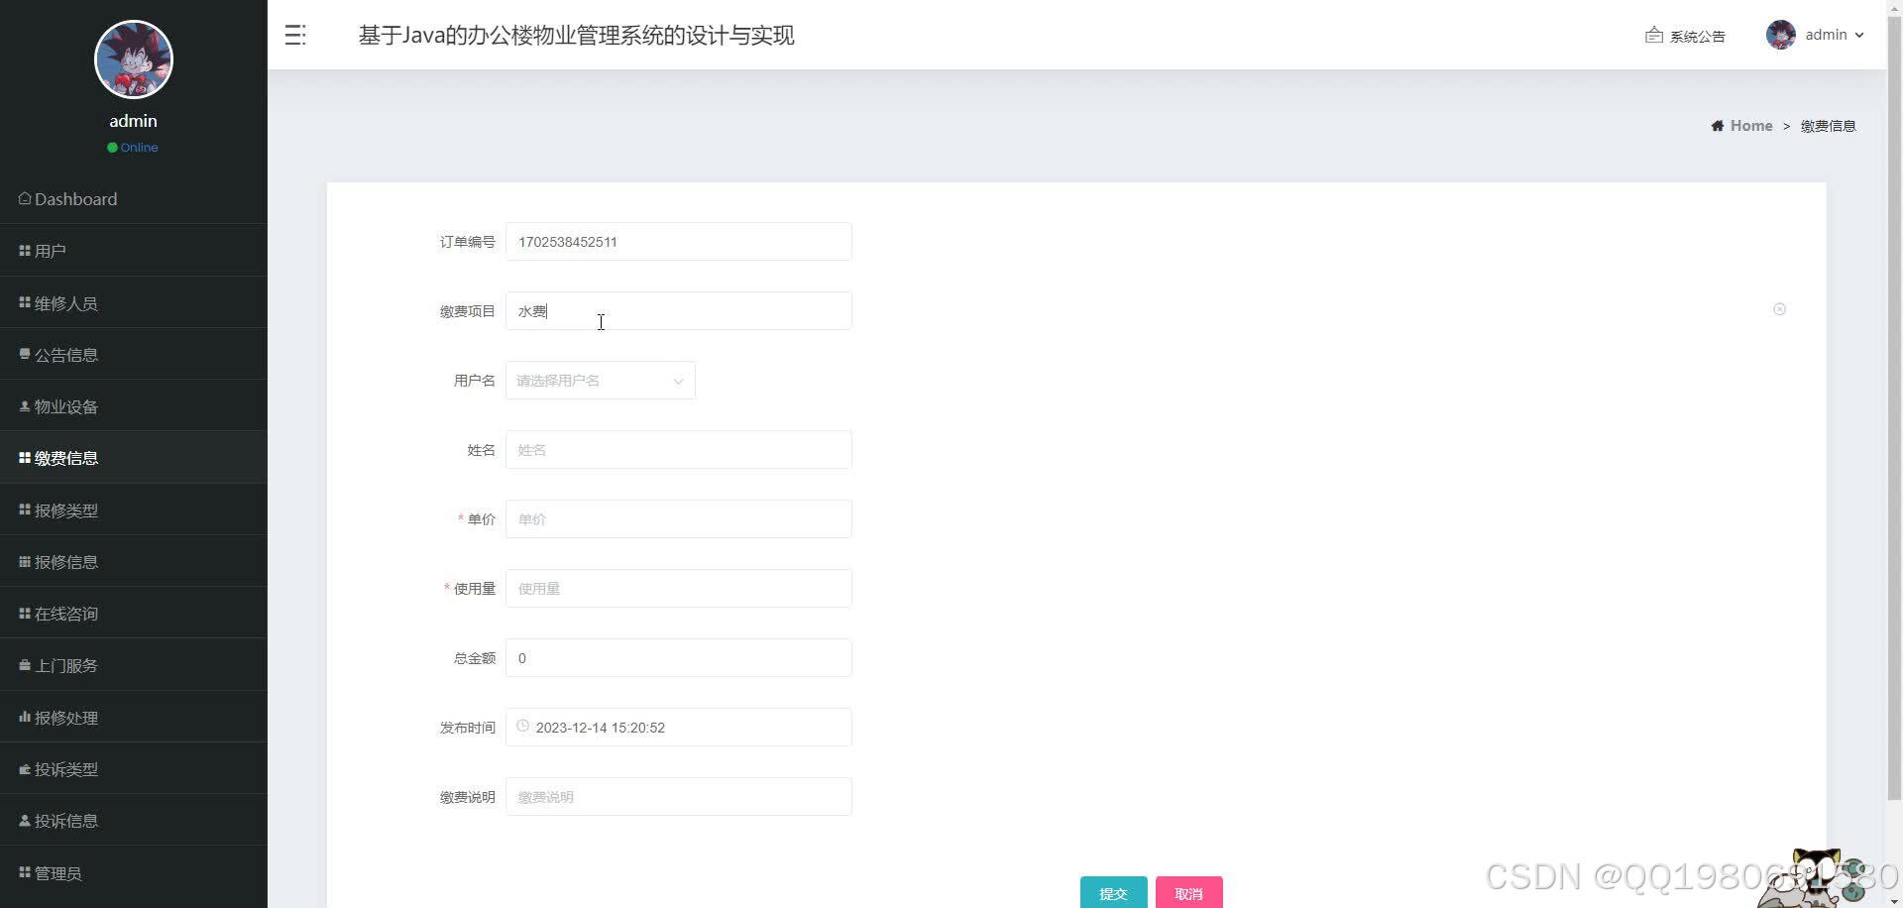
Task: Select the Dashboard icon in the sidebar
Action: pyautogui.click(x=25, y=198)
